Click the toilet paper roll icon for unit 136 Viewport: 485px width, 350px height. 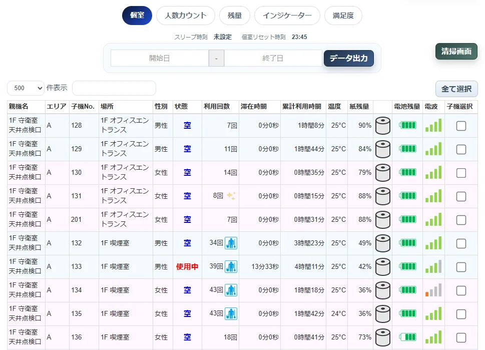382,337
